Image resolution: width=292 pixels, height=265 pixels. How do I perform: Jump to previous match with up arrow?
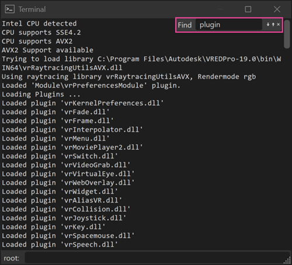[x=273, y=25]
